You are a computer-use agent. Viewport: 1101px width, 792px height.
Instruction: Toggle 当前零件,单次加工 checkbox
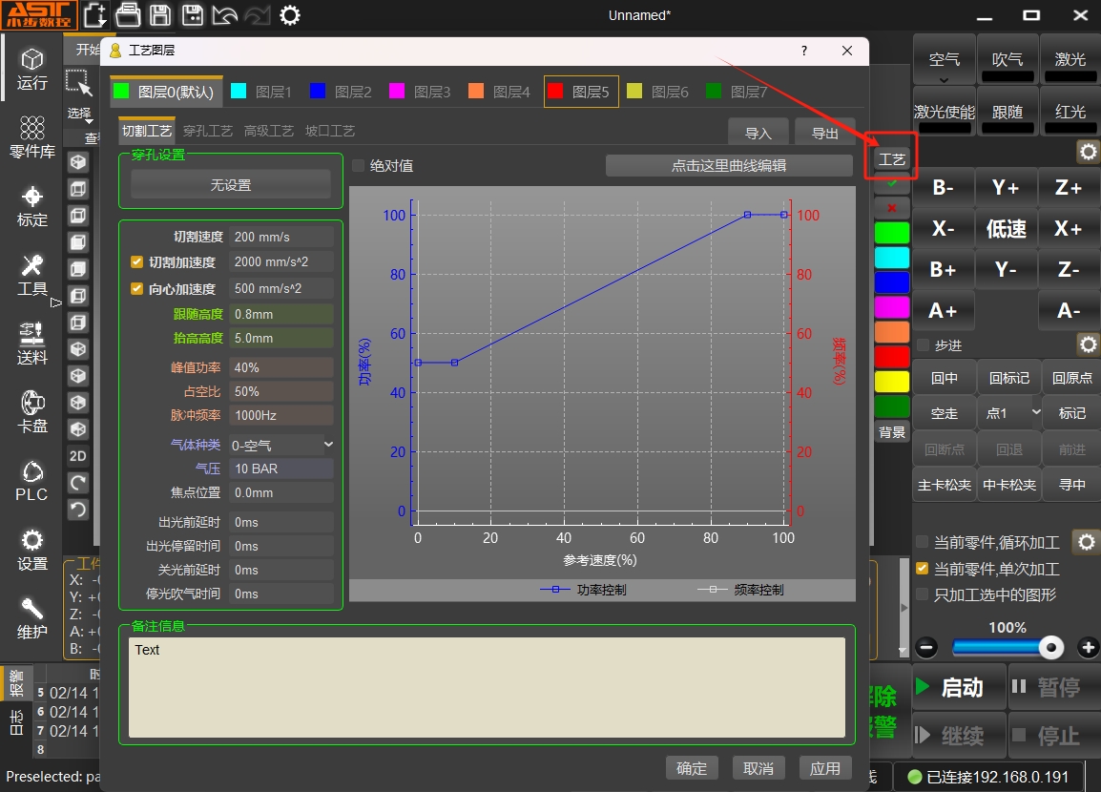point(923,568)
